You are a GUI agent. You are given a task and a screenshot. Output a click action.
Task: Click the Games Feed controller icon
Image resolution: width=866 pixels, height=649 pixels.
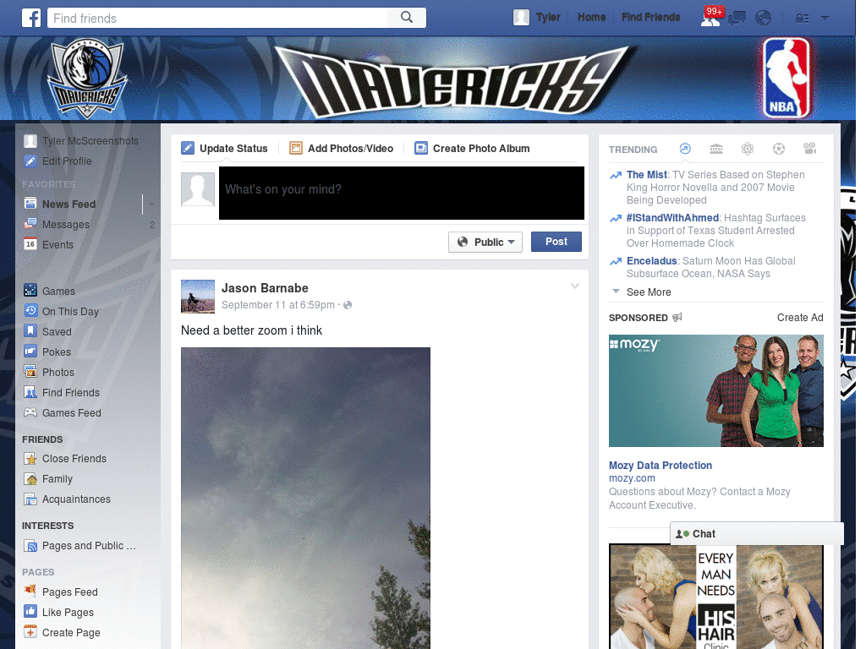point(30,412)
